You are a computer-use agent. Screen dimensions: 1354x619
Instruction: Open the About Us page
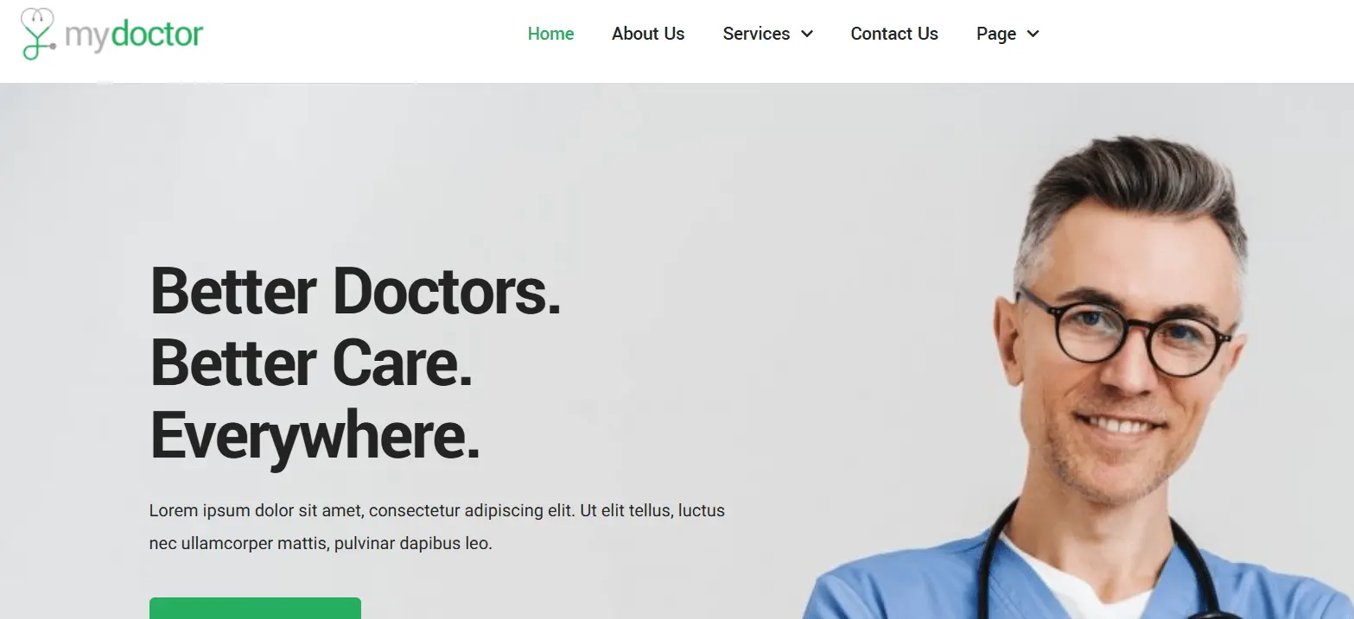[648, 34]
